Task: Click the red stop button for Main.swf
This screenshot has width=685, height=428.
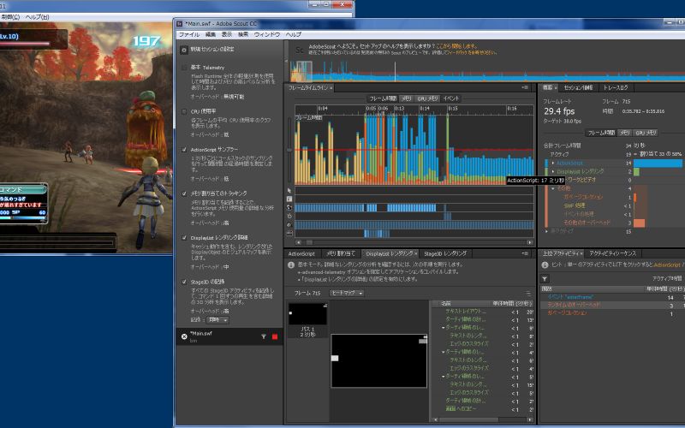Action: point(275,337)
